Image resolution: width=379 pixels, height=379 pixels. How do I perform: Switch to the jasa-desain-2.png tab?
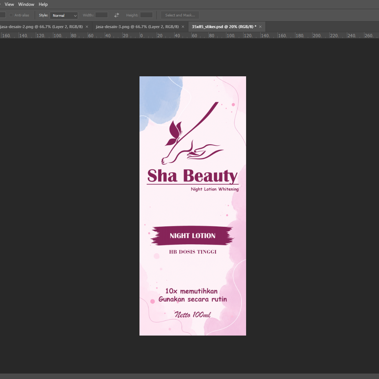click(x=41, y=27)
